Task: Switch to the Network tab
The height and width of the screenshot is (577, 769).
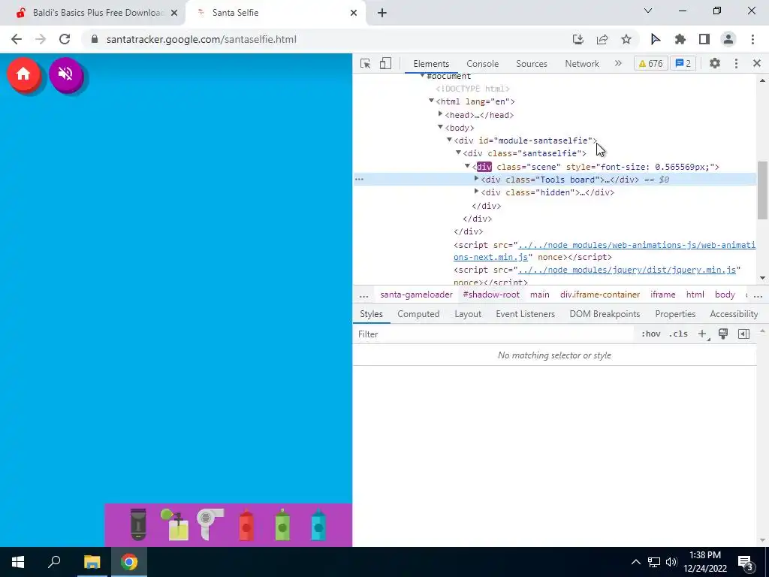Action: tap(582, 63)
